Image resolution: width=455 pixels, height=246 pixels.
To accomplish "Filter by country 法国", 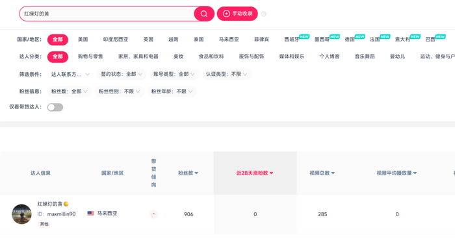I will (375, 40).
